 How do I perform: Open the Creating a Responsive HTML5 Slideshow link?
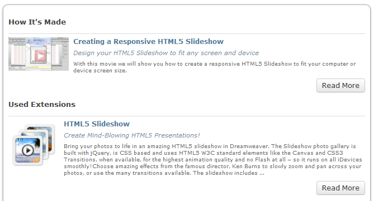pos(148,42)
